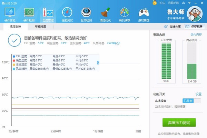
Task: Open 设置 settings link
Action: tap(198, 94)
